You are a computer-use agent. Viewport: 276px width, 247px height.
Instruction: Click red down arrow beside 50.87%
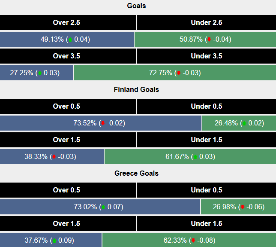209,40
